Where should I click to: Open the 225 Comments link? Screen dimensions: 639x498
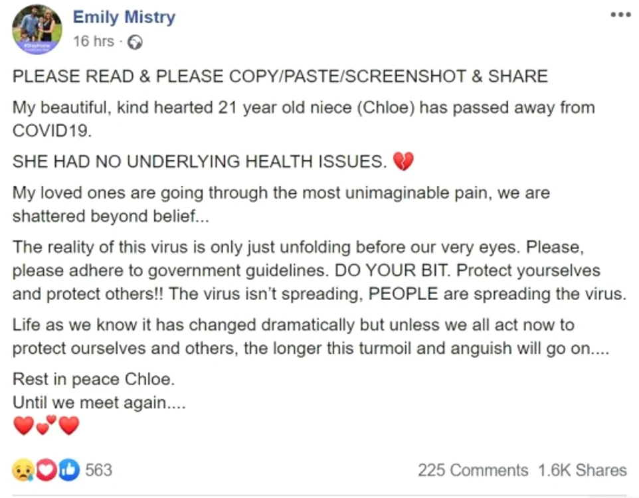473,470
